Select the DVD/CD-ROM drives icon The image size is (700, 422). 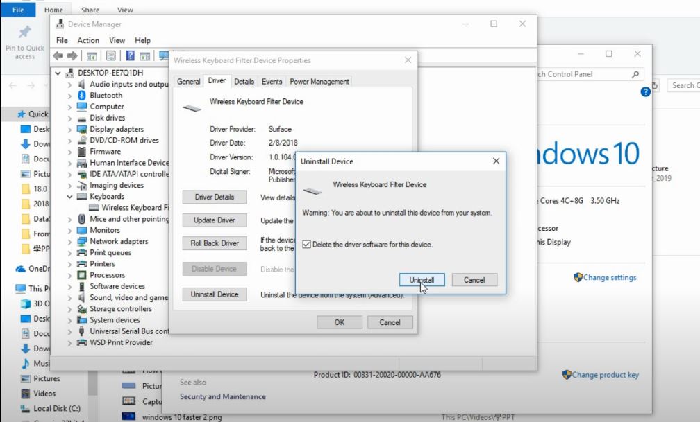[x=82, y=141]
